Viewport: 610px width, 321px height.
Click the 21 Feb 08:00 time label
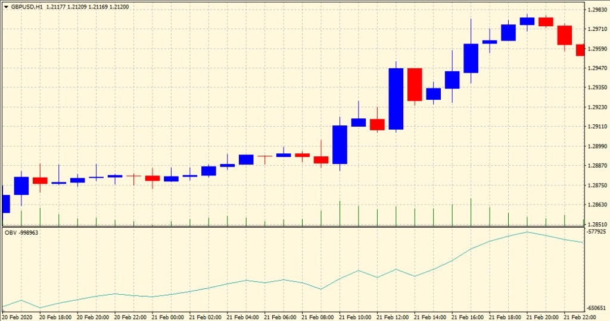pyautogui.click(x=318, y=317)
